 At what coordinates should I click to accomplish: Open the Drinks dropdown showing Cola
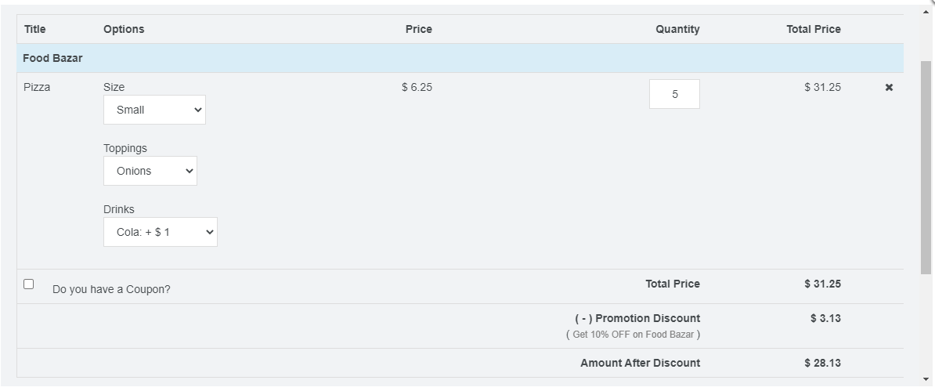pyautogui.click(x=160, y=232)
